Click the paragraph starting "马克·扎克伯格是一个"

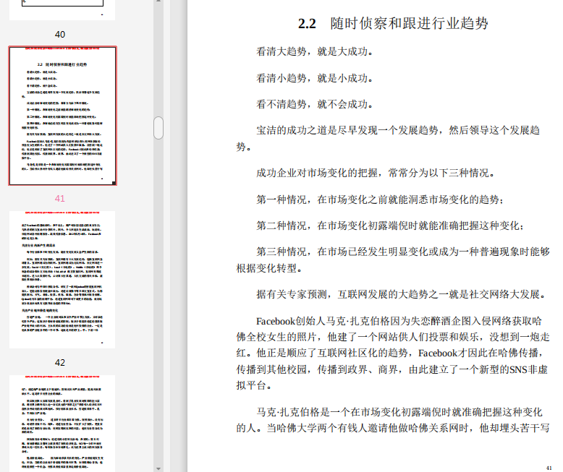393,420
